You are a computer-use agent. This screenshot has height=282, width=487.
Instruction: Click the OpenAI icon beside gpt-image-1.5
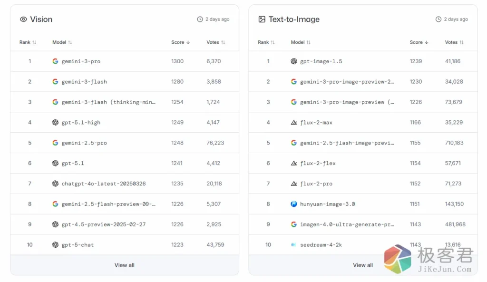pos(294,61)
